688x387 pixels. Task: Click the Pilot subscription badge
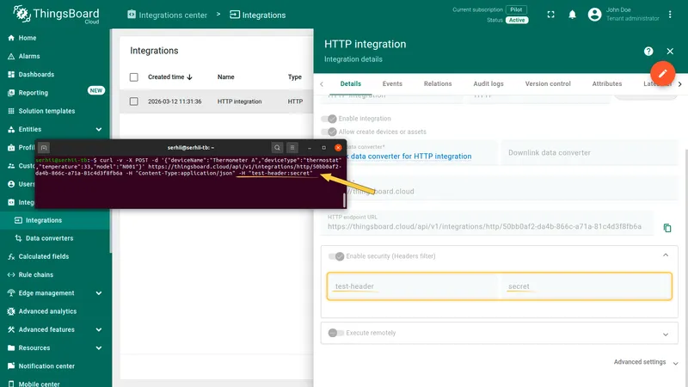click(516, 9)
